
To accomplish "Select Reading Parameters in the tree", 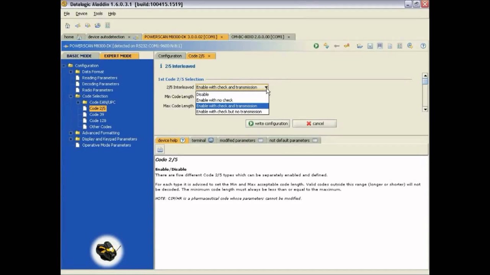I will [100, 78].
